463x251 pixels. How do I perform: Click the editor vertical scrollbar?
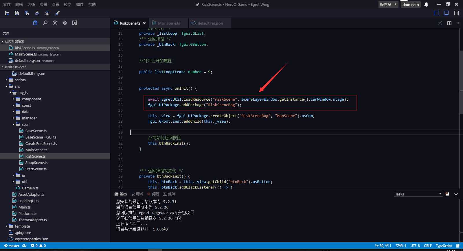pos(461,82)
